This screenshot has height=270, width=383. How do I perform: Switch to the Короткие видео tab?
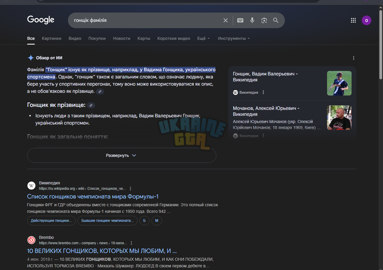click(174, 38)
